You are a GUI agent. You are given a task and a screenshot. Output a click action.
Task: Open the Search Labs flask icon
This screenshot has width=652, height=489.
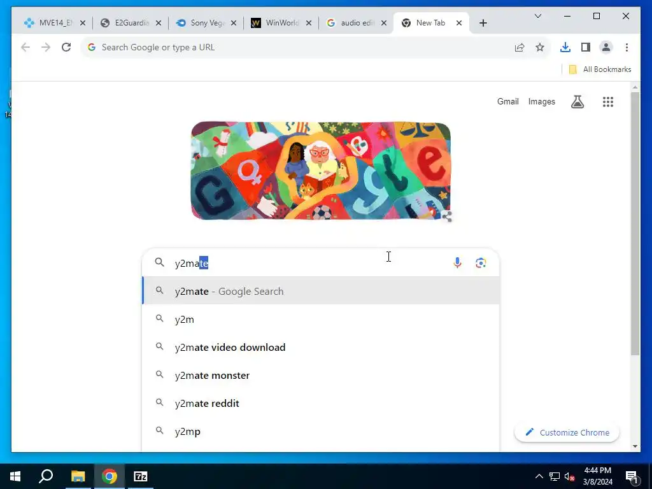pos(577,102)
